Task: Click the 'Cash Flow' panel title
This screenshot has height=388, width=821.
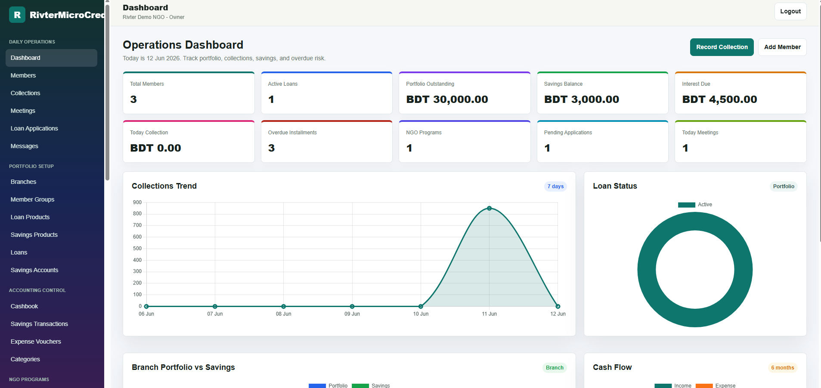Action: pos(612,367)
